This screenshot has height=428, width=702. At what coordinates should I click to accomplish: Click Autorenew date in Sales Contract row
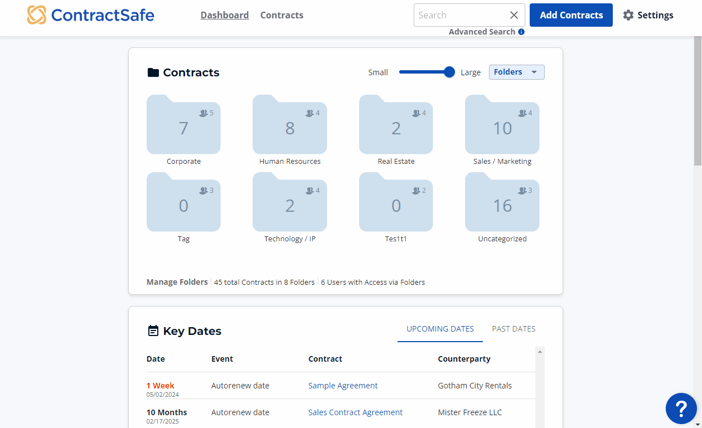coord(240,412)
